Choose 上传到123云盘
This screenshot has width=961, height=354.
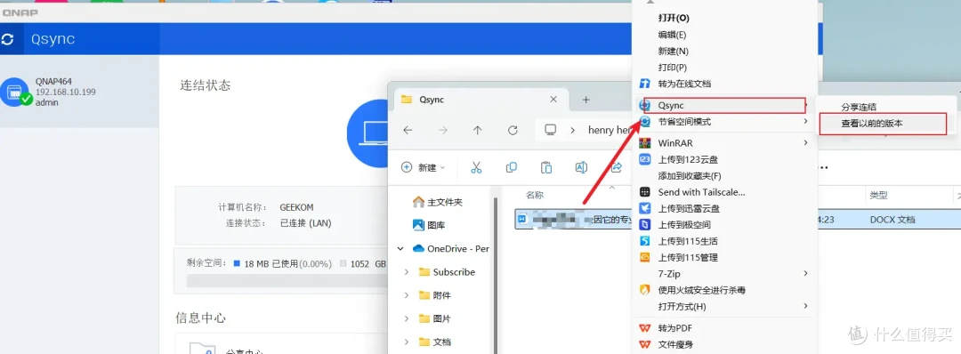pos(726,159)
